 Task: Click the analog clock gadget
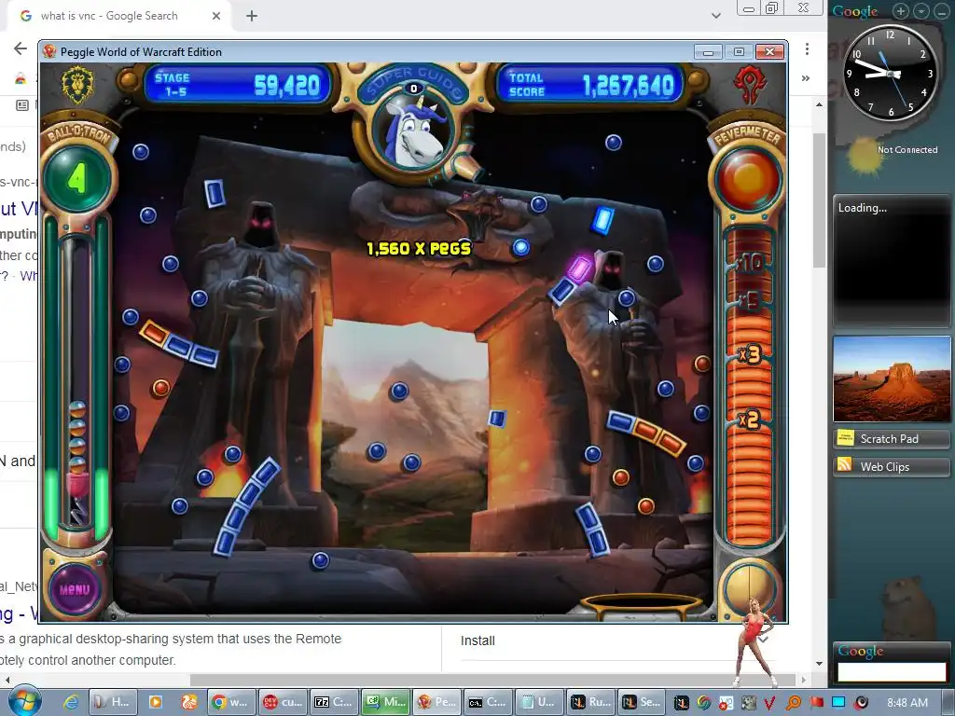[x=890, y=73]
